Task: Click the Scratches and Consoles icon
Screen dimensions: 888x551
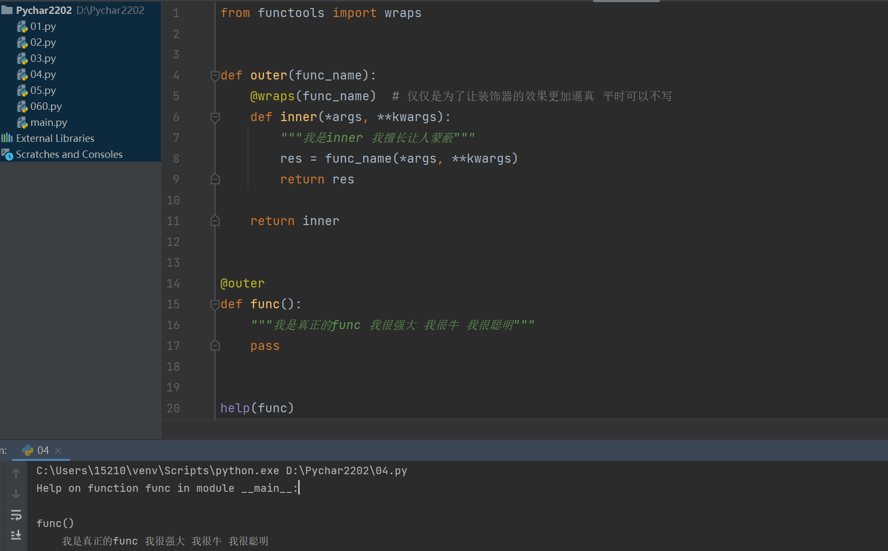Action: pos(7,155)
